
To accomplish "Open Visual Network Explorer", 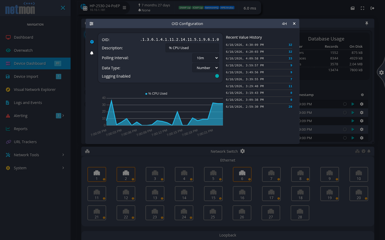I will pos(35,90).
